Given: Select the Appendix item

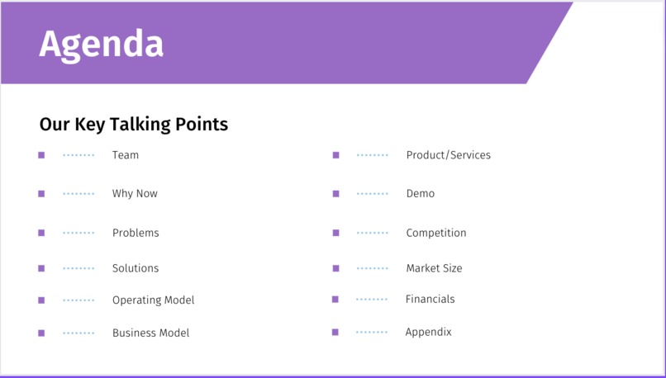Looking at the screenshot, I should pyautogui.click(x=428, y=332).
